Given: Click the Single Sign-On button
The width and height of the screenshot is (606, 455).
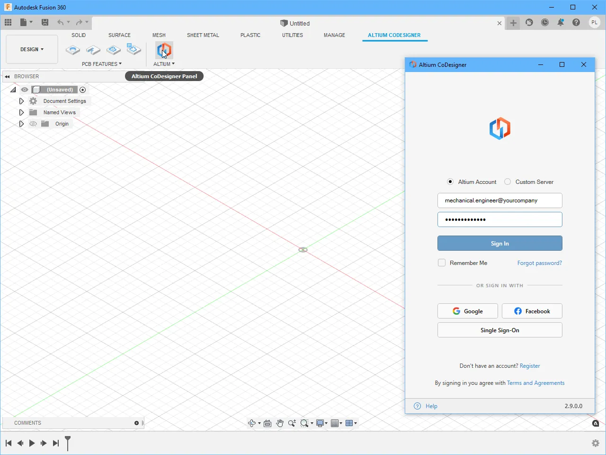Looking at the screenshot, I should (x=500, y=330).
